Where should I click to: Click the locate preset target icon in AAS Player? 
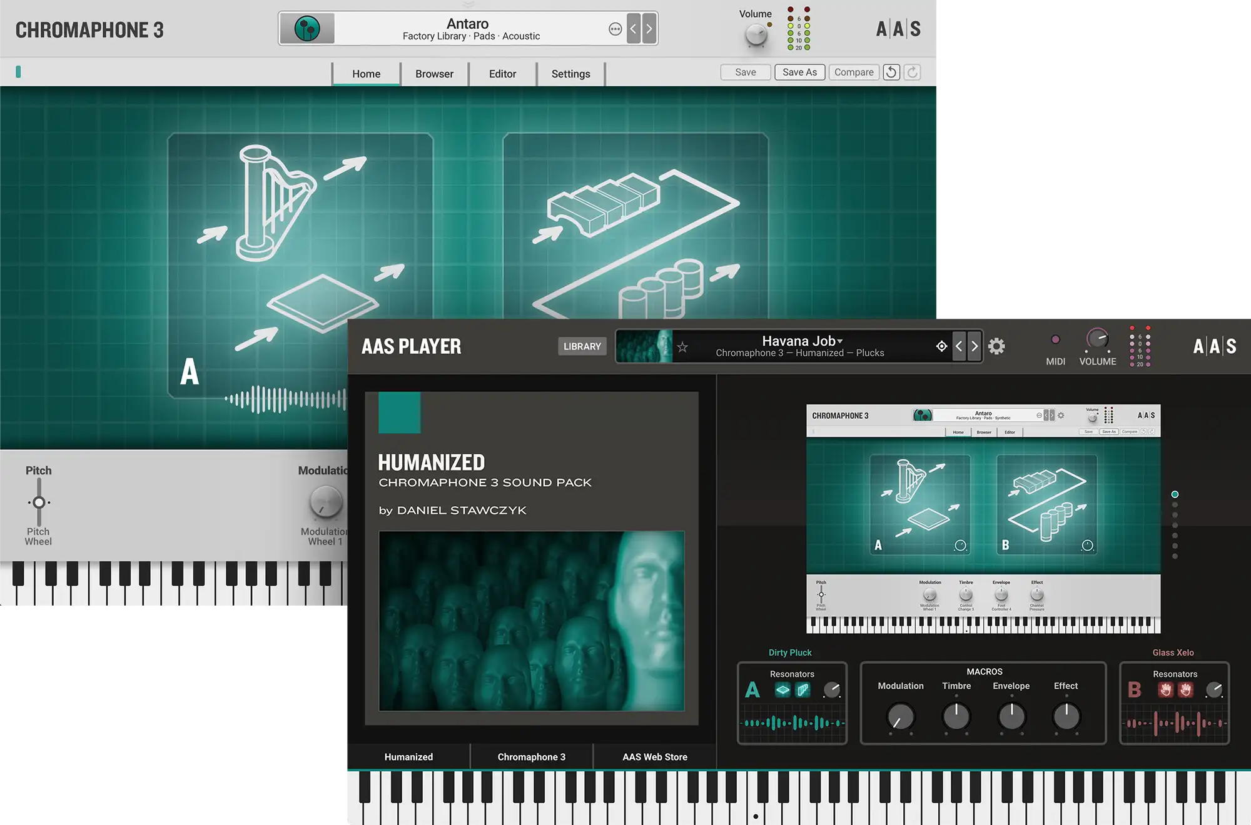[941, 346]
